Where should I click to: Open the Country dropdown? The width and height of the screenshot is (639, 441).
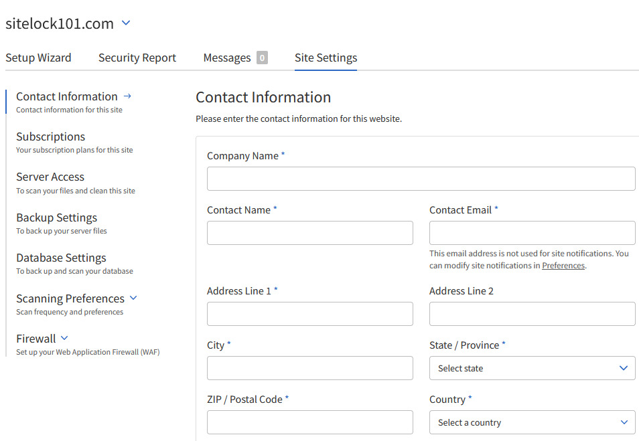(532, 422)
